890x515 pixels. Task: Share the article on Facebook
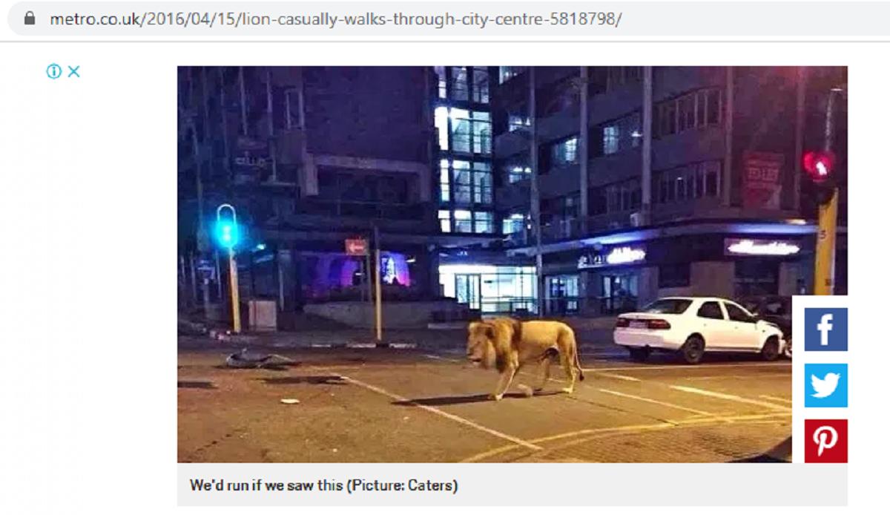coord(825,329)
